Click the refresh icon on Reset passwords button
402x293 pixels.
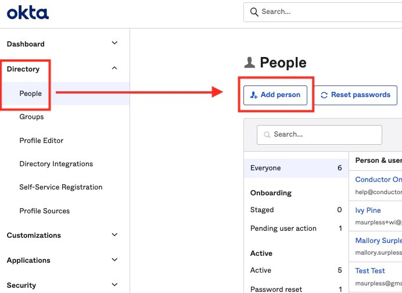[x=324, y=95]
